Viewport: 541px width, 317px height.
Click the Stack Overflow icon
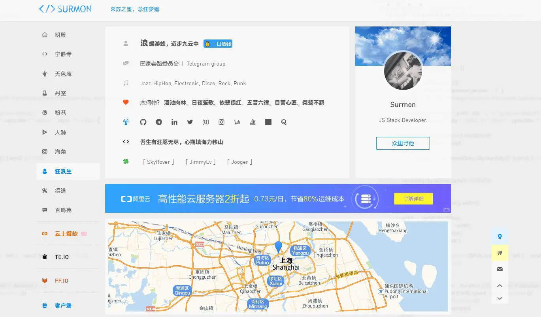tap(253, 122)
